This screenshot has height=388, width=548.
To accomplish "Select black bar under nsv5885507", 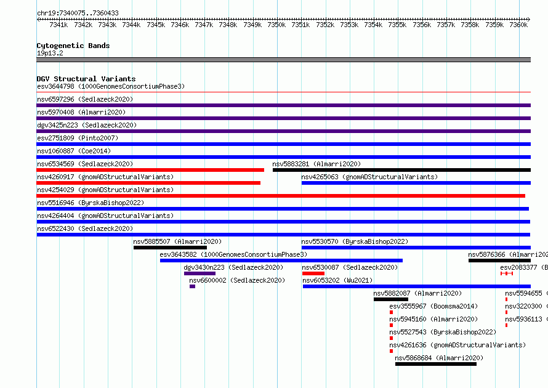I will 170,248.
